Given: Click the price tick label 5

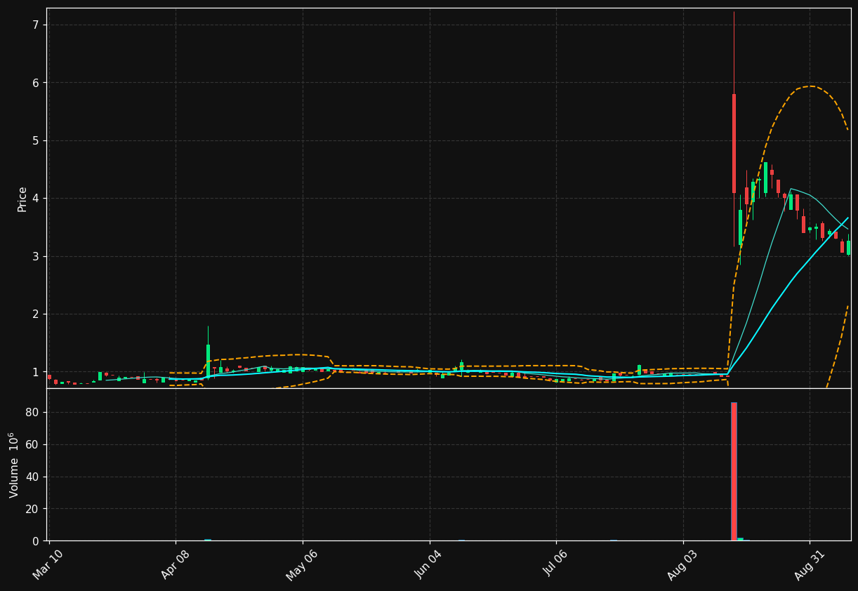Looking at the screenshot, I should click(x=36, y=140).
